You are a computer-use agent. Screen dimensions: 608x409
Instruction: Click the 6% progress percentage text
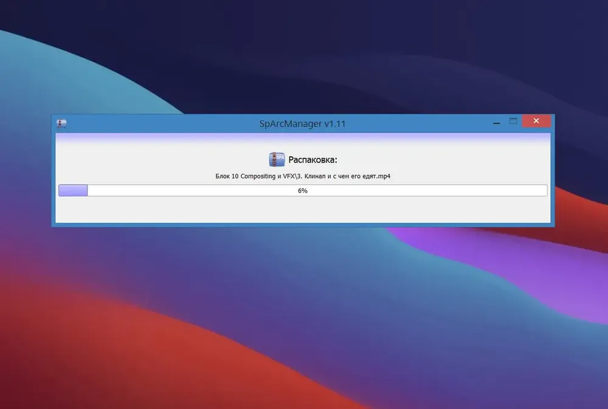point(302,190)
